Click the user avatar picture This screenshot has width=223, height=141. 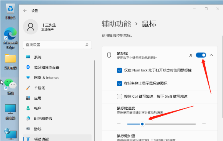[x=30, y=27]
